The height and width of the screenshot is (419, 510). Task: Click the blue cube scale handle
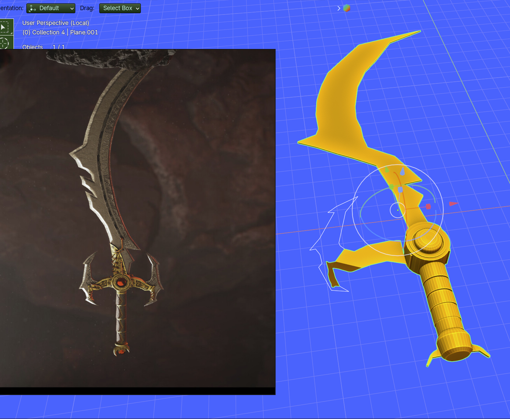[x=400, y=190]
